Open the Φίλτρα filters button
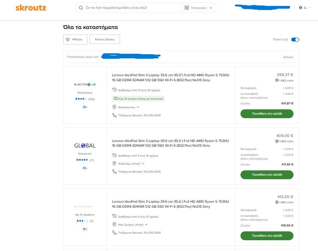318x251 pixels. (x=75, y=39)
